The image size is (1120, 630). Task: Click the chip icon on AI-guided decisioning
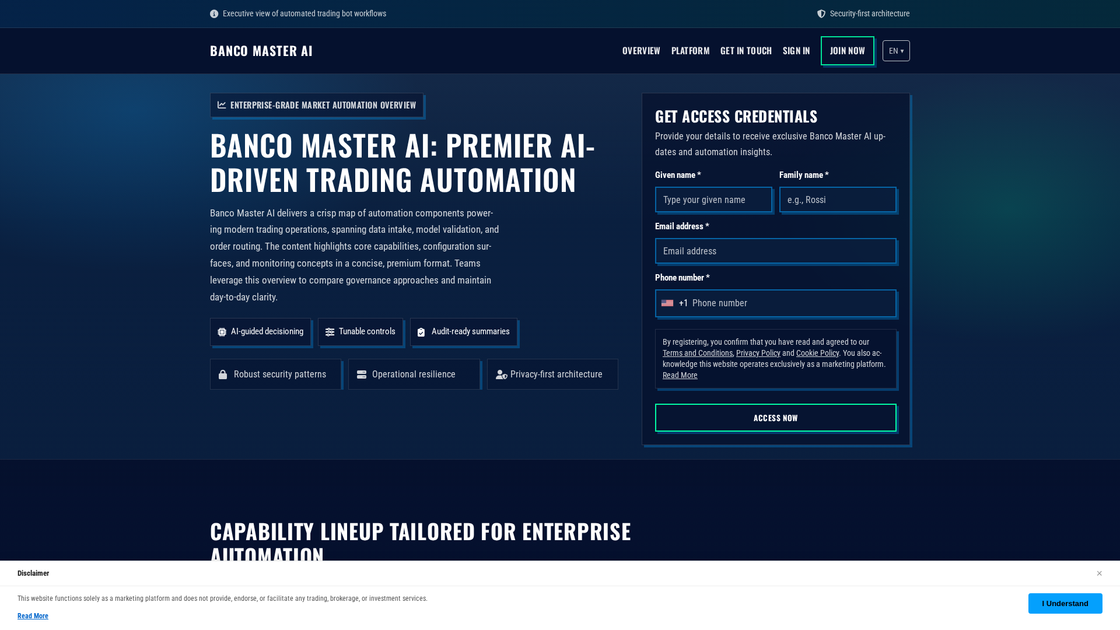[x=222, y=332]
